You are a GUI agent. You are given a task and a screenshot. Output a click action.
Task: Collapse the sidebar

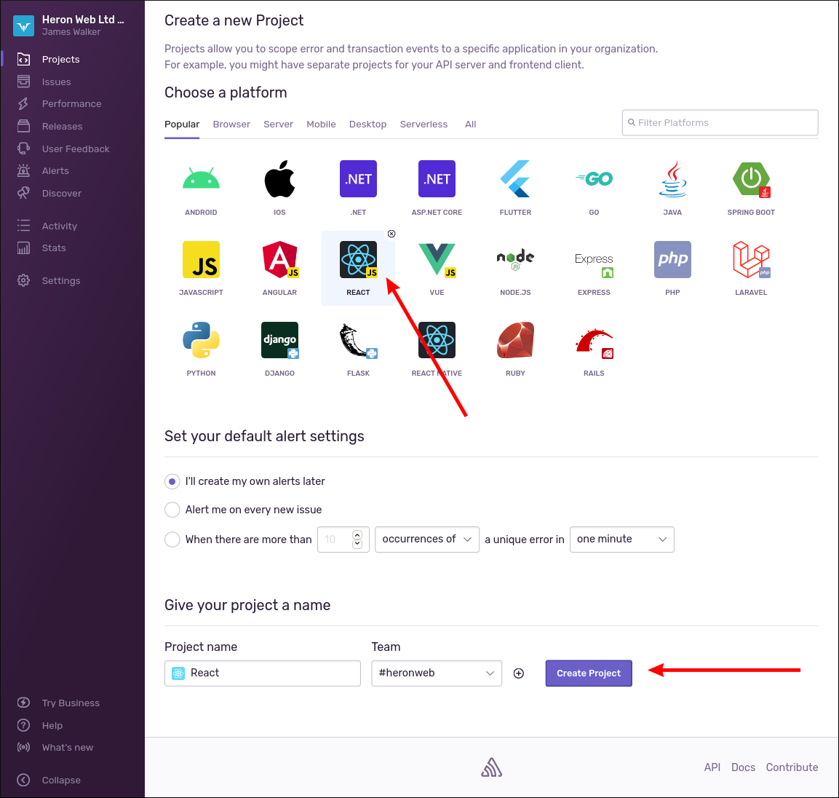(61, 781)
